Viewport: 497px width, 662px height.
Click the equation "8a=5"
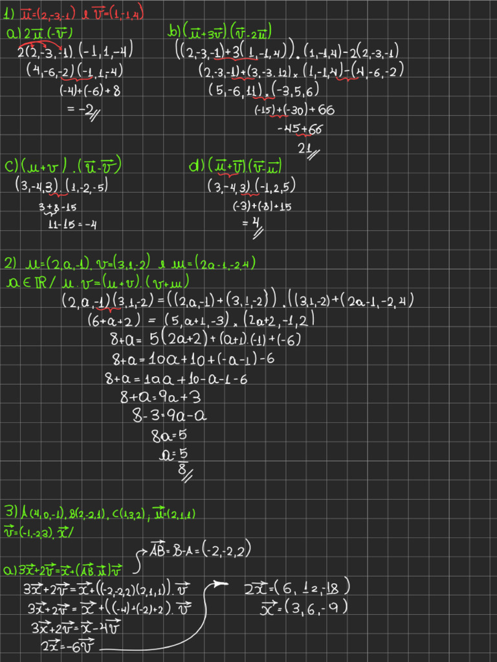click(x=169, y=436)
